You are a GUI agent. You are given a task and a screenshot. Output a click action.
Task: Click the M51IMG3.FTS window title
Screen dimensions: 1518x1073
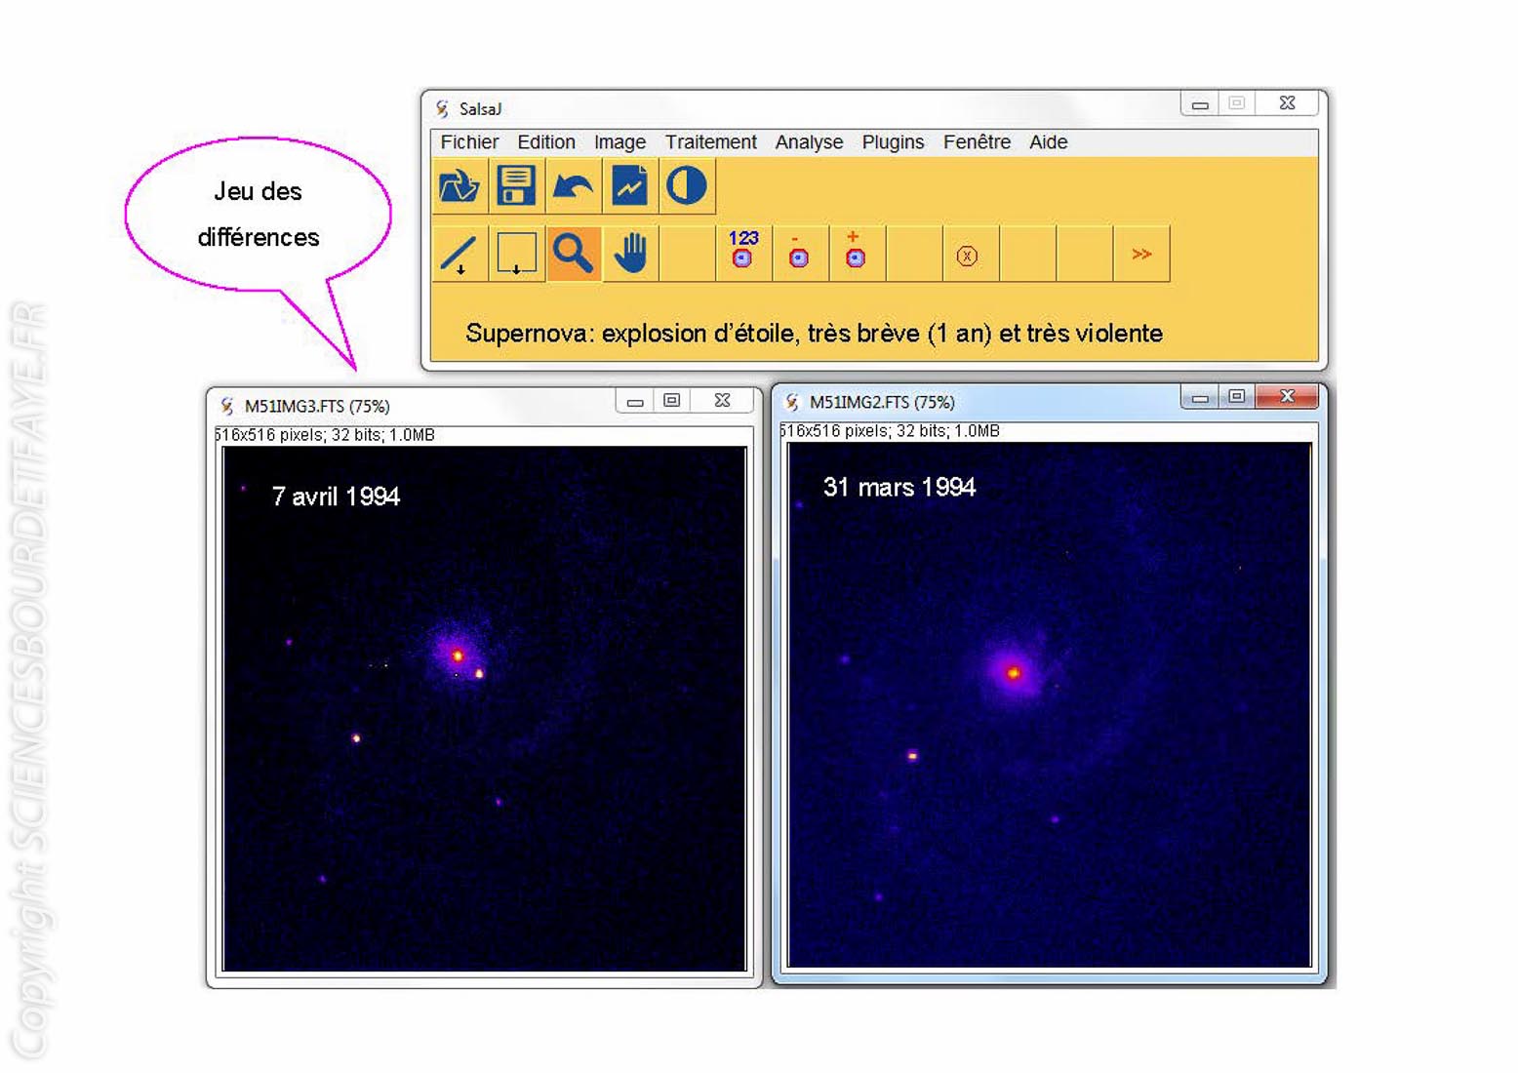point(317,406)
